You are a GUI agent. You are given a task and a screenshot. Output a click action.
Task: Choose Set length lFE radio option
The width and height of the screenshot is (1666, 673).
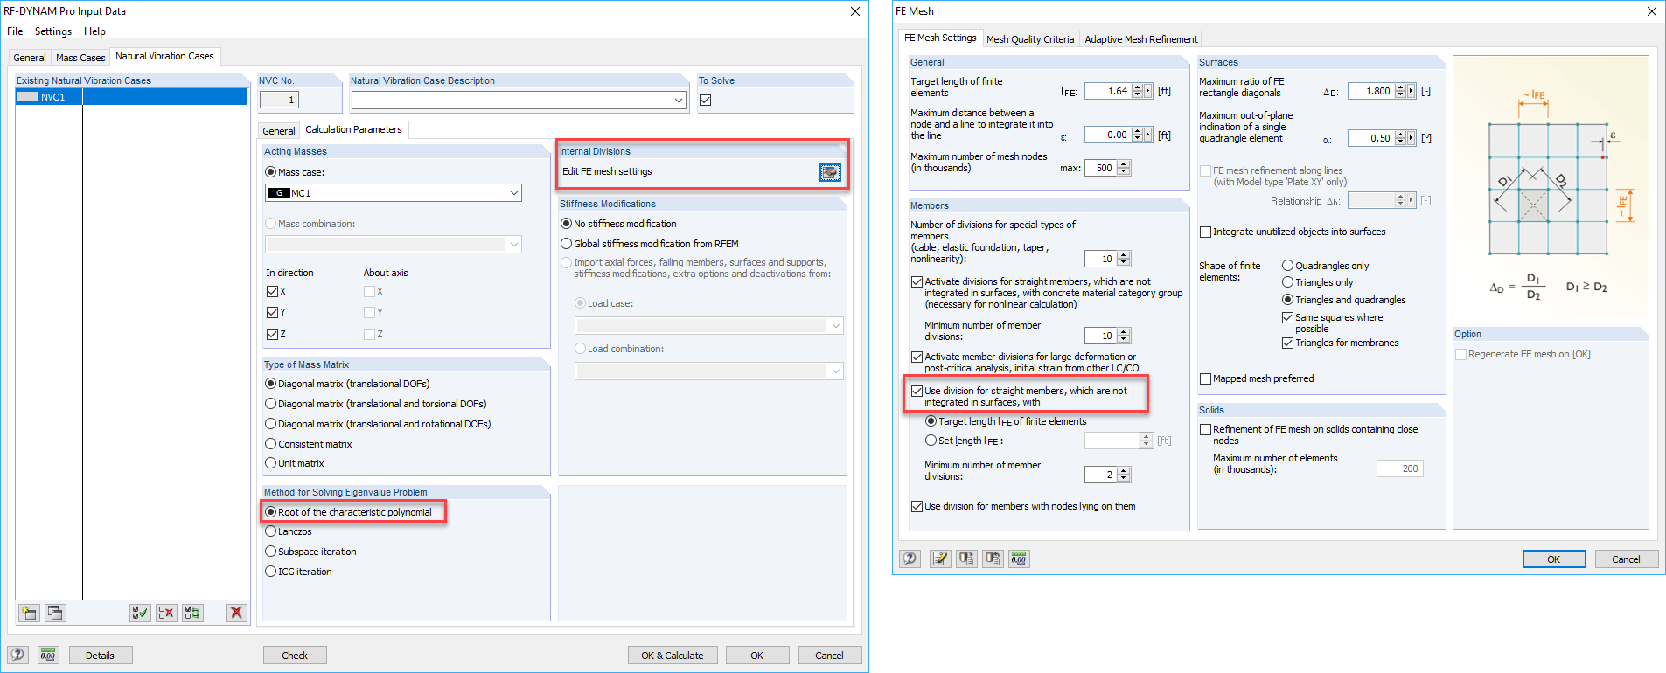click(964, 441)
